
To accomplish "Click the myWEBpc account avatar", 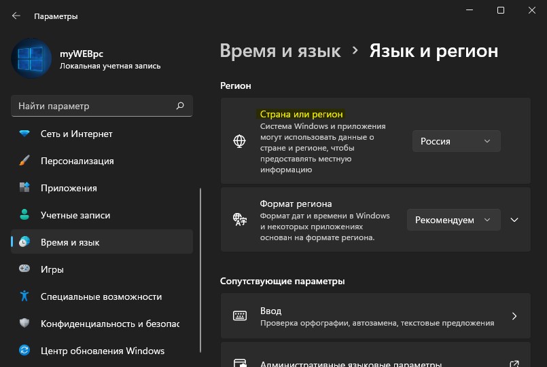I will [x=31, y=58].
